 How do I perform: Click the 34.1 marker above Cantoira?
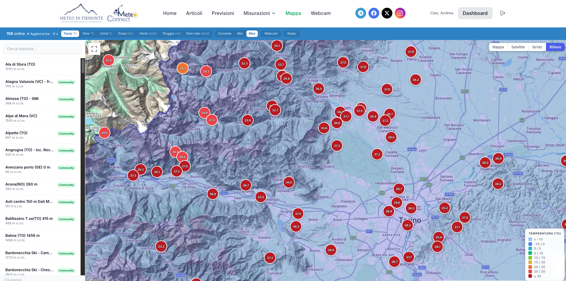tap(277, 46)
